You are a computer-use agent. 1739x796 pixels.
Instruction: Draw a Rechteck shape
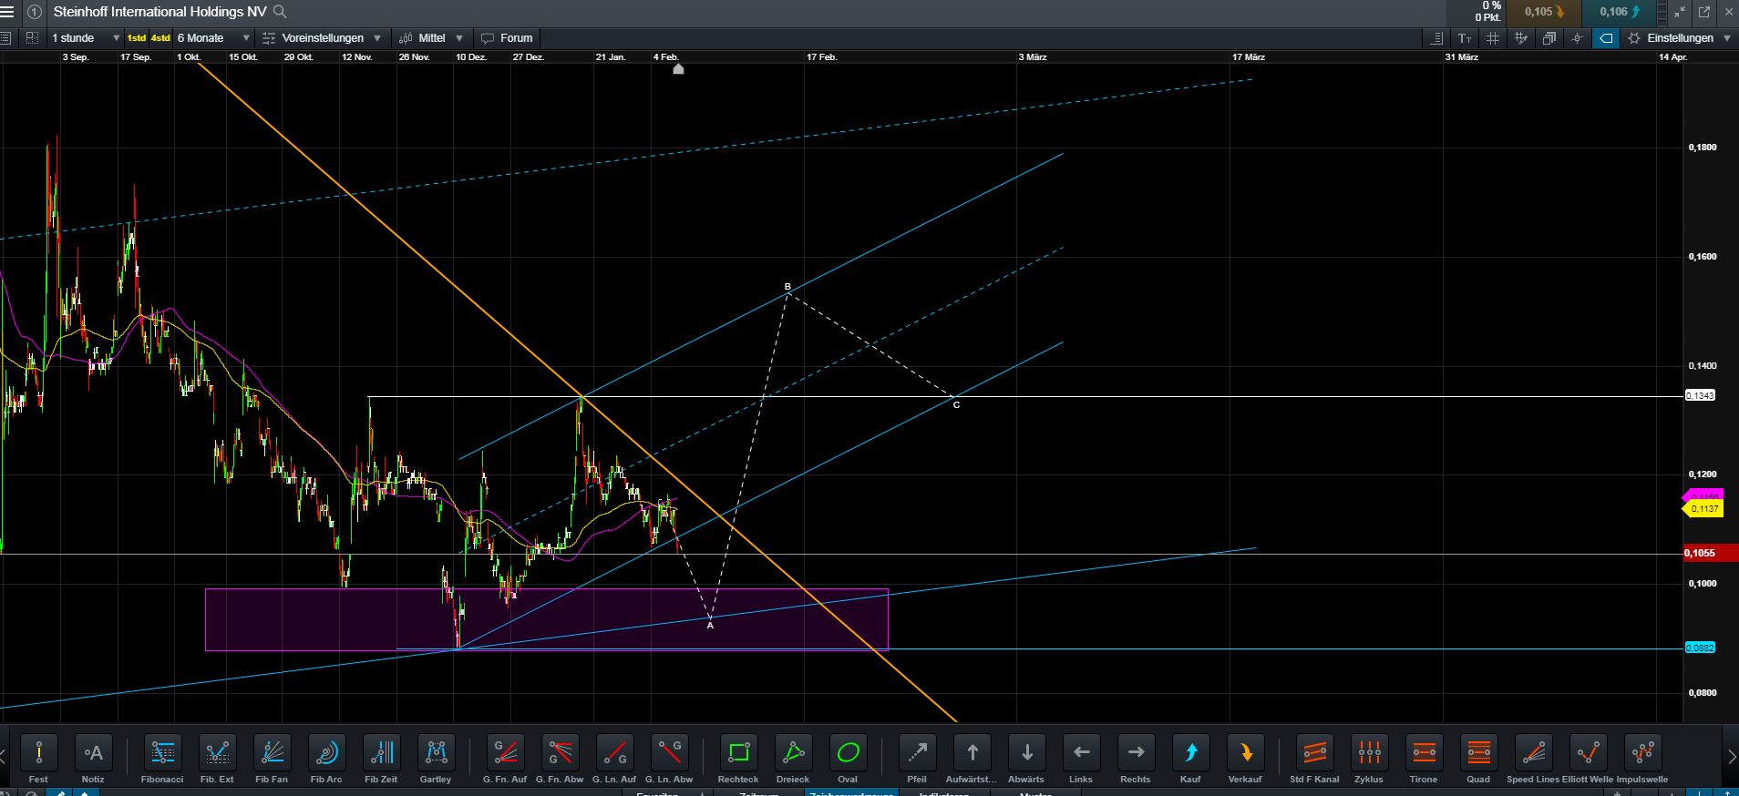click(738, 753)
